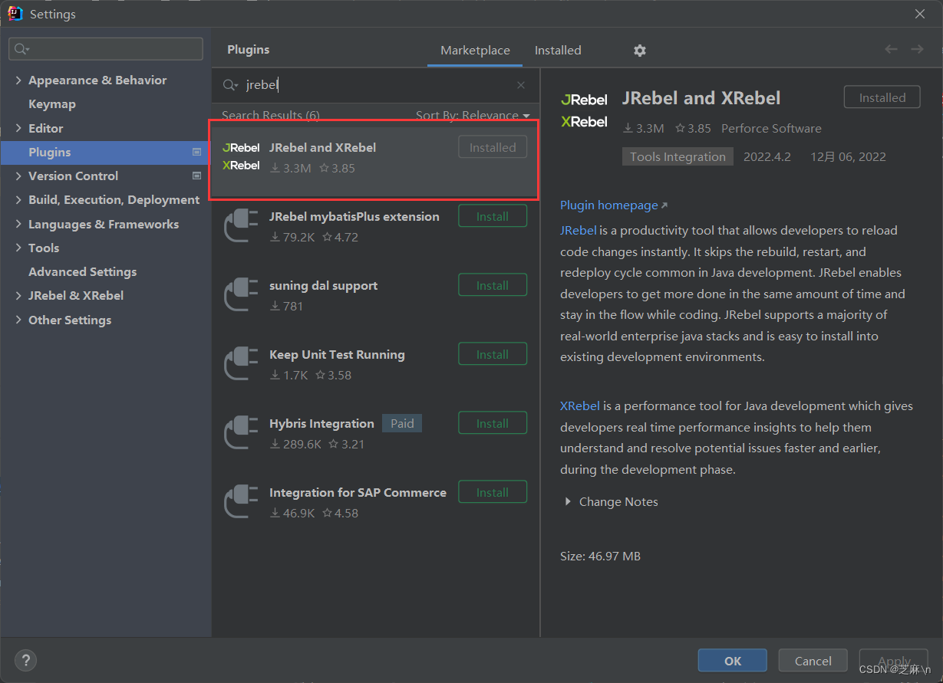Select Keep Unit Test Running title
This screenshot has width=943, height=683.
(337, 354)
